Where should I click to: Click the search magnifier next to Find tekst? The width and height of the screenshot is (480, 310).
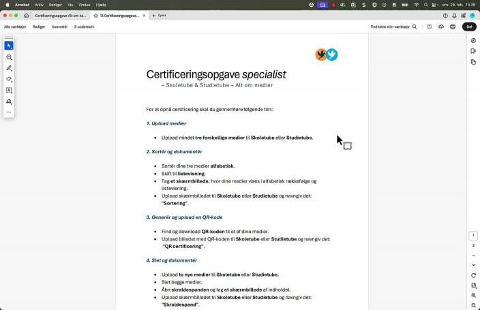click(415, 27)
